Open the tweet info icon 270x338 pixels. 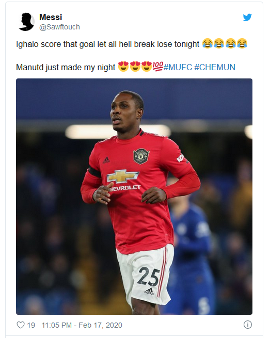pyautogui.click(x=248, y=325)
